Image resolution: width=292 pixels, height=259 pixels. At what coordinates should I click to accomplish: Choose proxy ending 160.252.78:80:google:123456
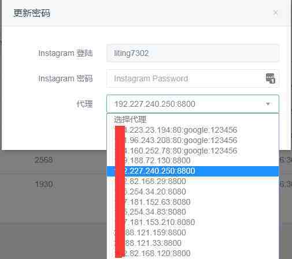point(193,151)
